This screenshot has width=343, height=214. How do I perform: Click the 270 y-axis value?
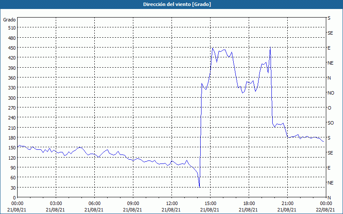pyautogui.click(x=12, y=108)
